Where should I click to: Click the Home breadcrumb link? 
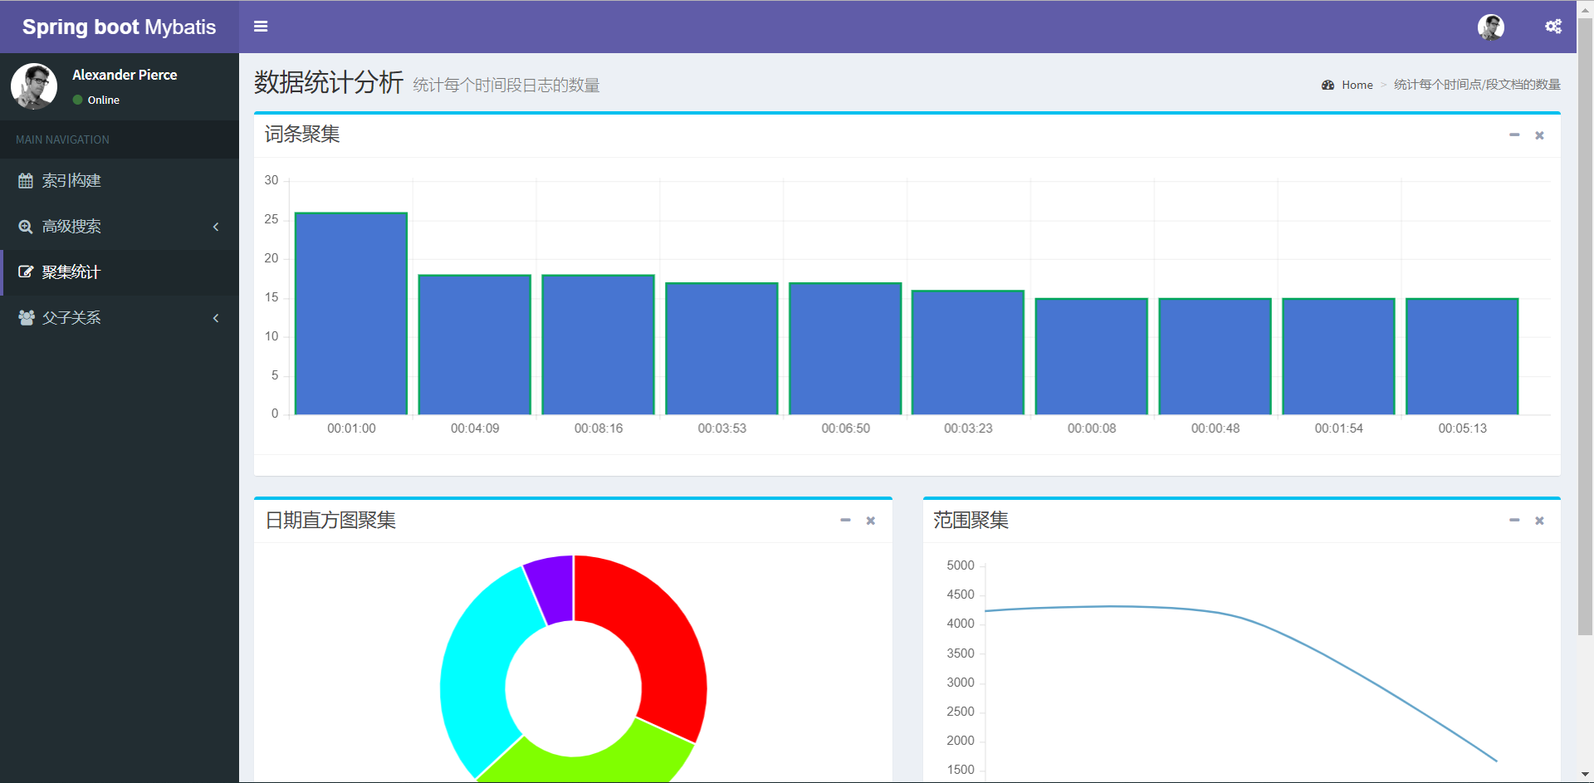pos(1357,85)
